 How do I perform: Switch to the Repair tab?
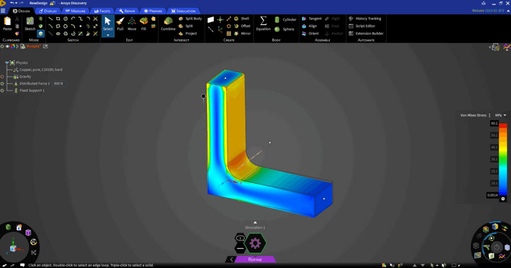coord(127,11)
